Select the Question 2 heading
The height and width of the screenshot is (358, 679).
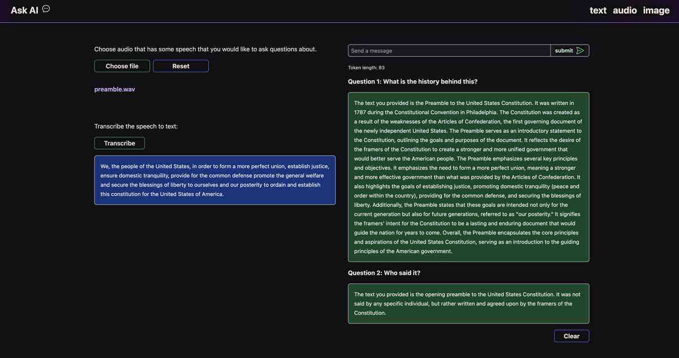[x=384, y=272]
